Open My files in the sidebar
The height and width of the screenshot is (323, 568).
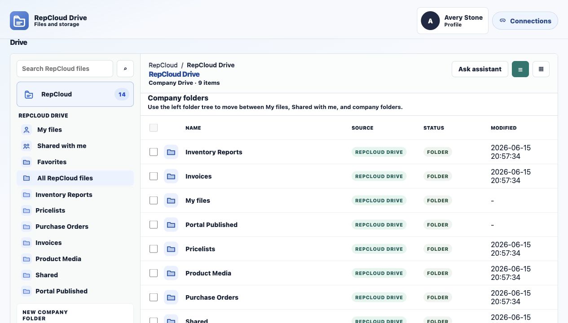[75, 130]
